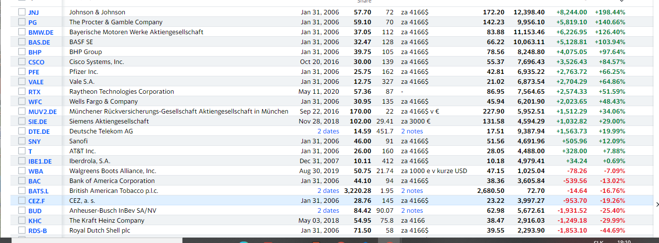659x243 pixels.
Task: Open the T ticker for AT&T
Action: pyautogui.click(x=30, y=151)
